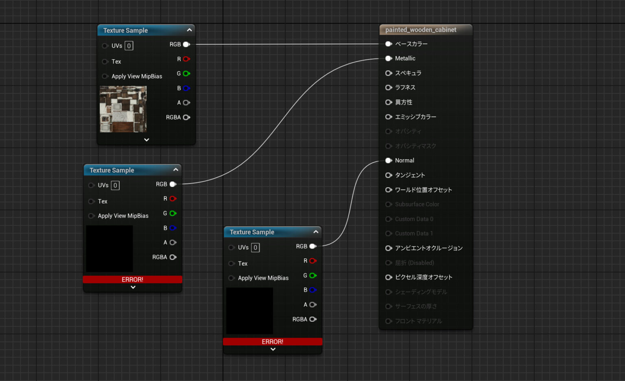
Task: Collapse the top Texture Sample node
Action: coord(189,30)
